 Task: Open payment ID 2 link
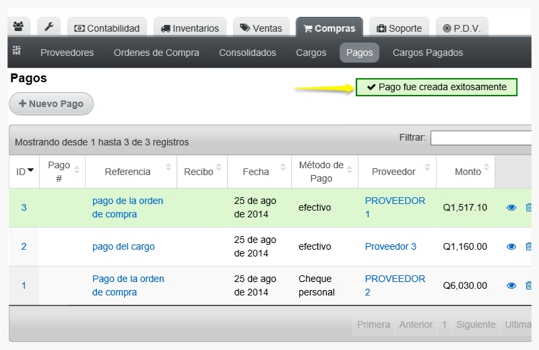pos(24,246)
